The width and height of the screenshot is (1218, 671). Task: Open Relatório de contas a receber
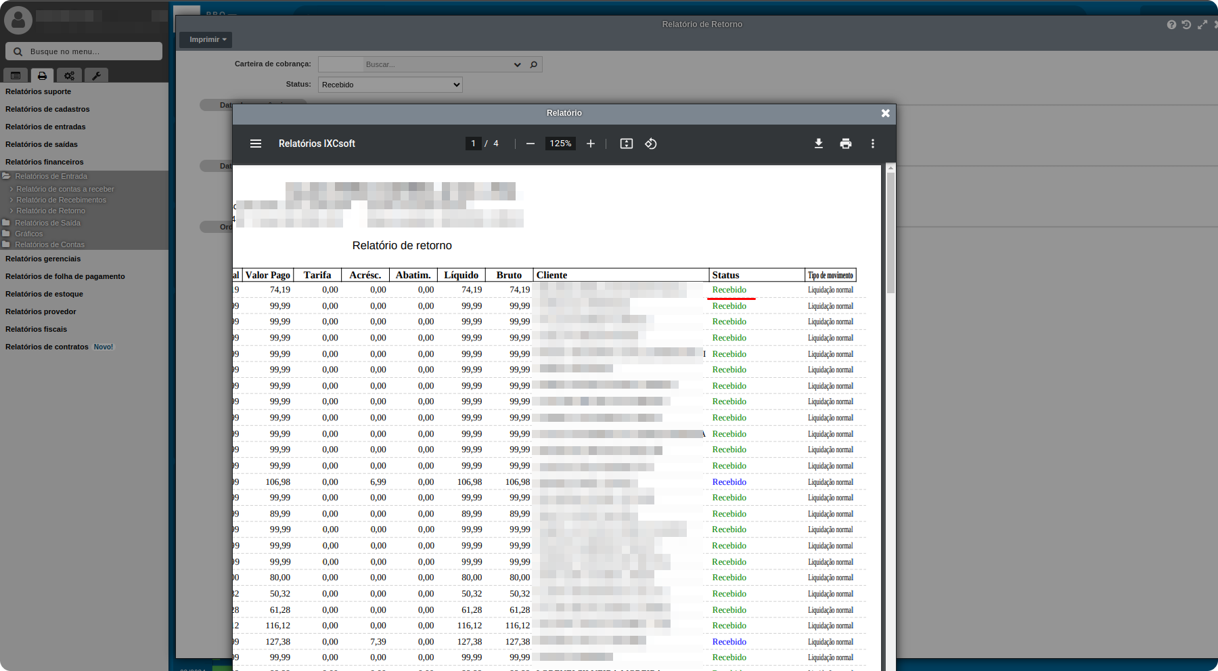point(65,189)
